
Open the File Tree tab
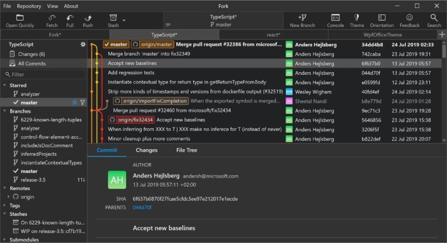187,150
